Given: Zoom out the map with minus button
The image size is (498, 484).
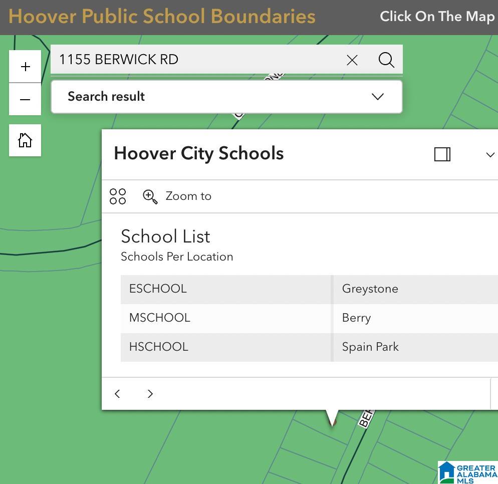Looking at the screenshot, I should click(x=25, y=99).
